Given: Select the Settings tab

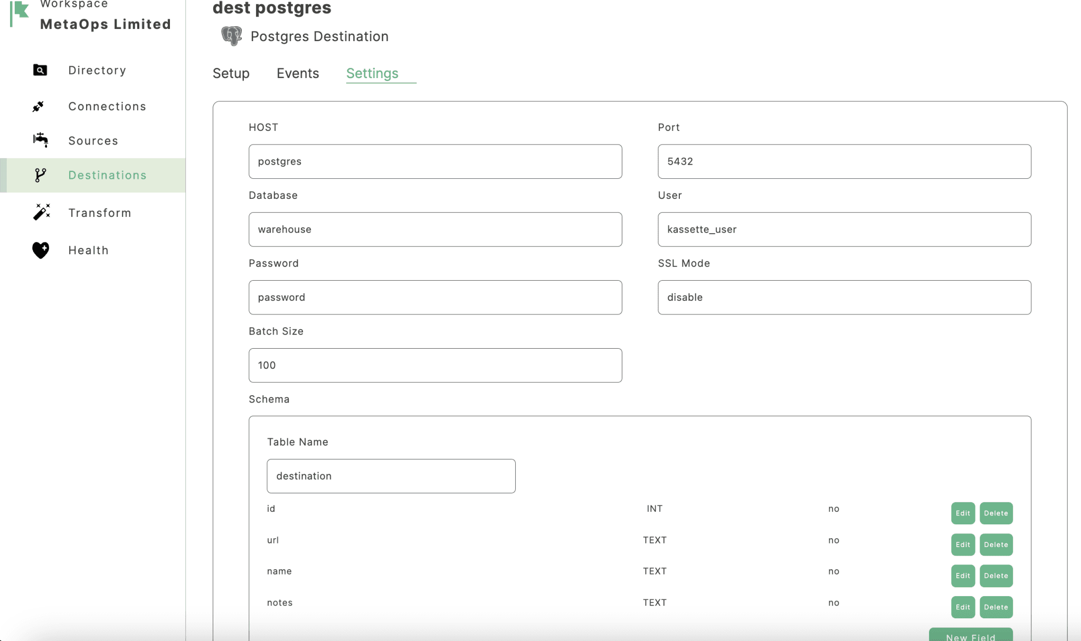Looking at the screenshot, I should (x=372, y=73).
